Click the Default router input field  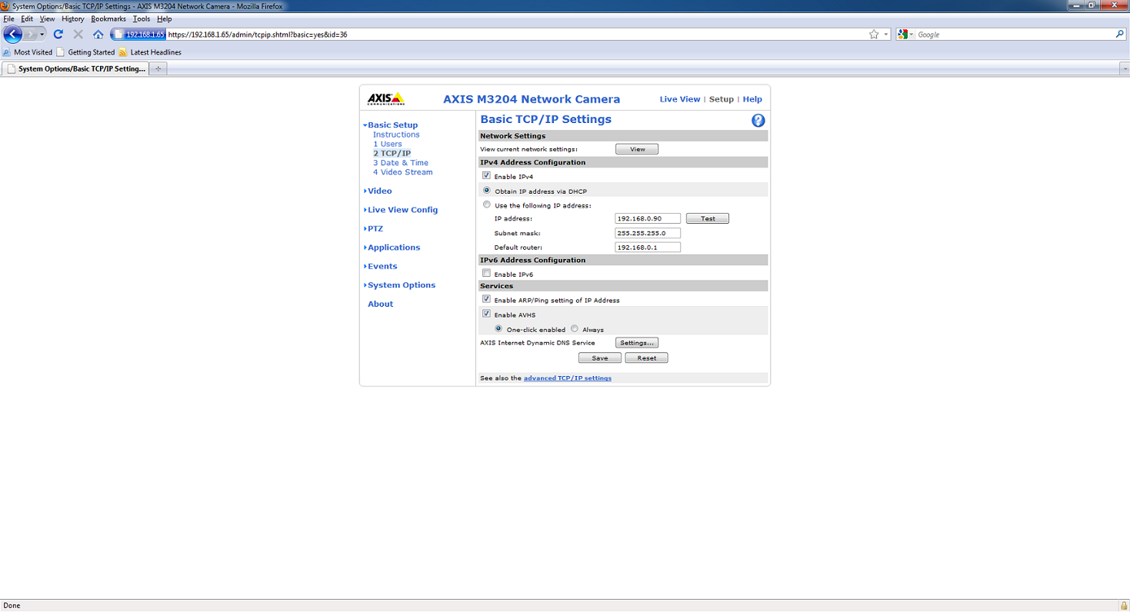[x=648, y=248]
